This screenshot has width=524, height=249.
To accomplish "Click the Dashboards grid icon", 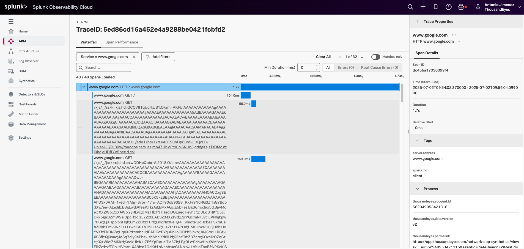I will pos(11,104).
